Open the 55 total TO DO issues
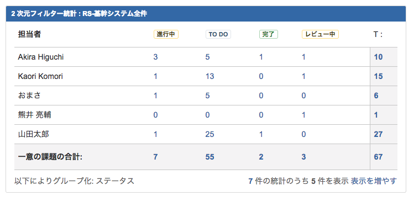 209,157
